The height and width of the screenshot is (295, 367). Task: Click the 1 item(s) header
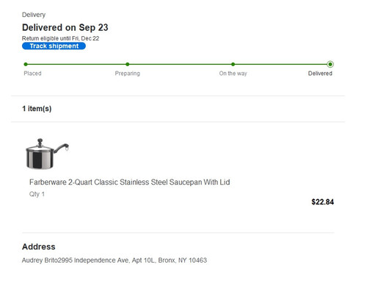point(37,109)
